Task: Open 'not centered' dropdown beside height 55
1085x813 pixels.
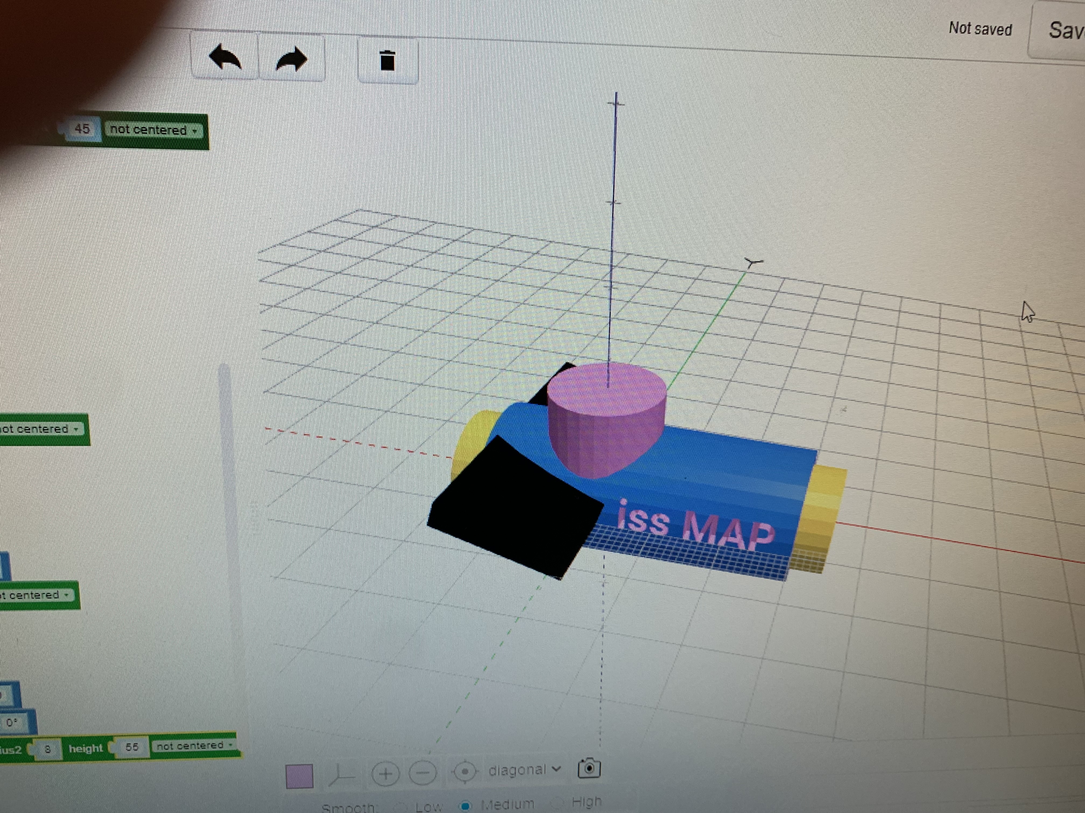Action: [x=194, y=746]
